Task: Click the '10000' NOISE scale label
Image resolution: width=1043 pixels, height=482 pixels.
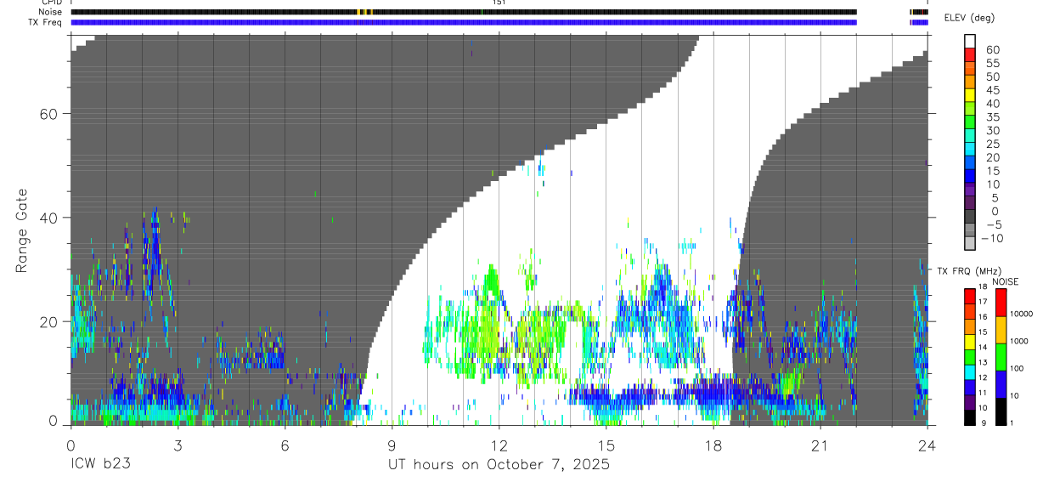Action: tap(1022, 315)
